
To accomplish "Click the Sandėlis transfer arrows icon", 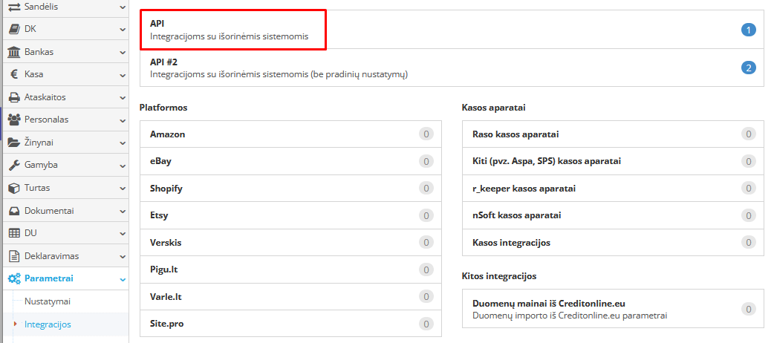I will [13, 7].
